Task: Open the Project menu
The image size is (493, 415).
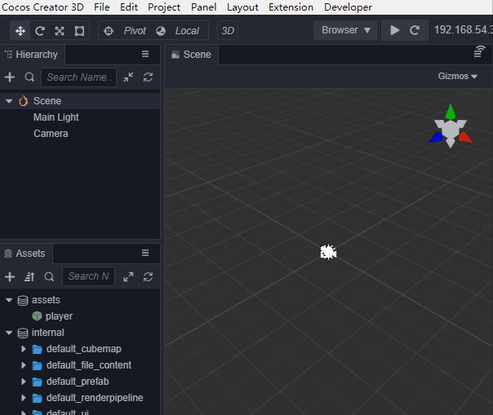Action: pyautogui.click(x=164, y=7)
